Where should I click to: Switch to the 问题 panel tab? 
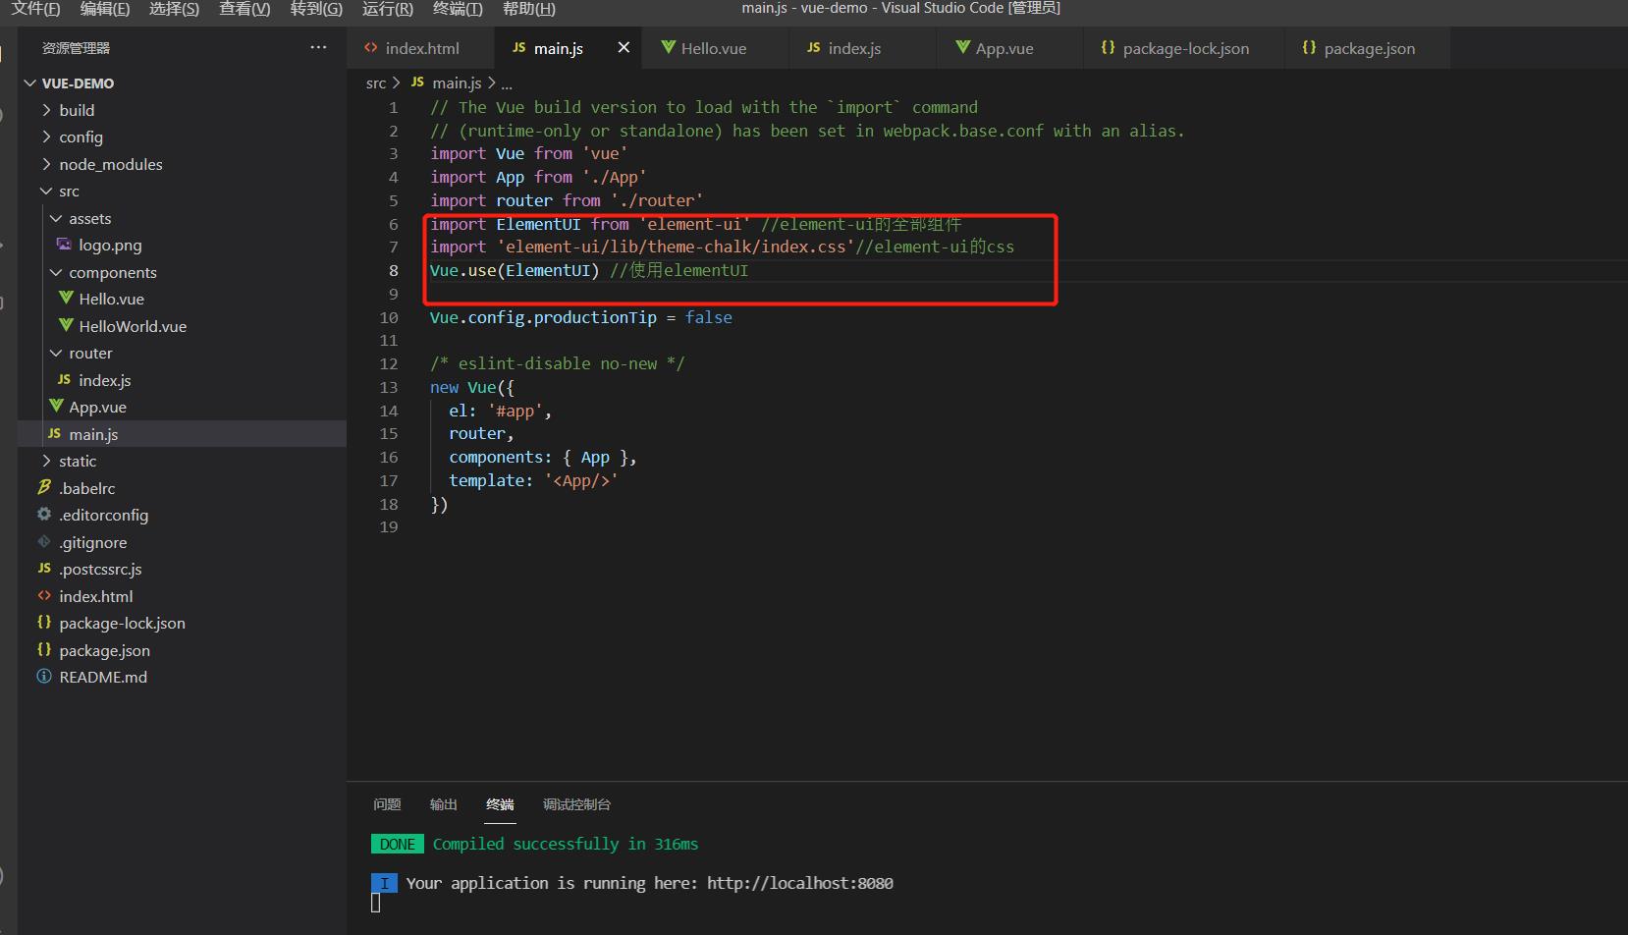[387, 804]
